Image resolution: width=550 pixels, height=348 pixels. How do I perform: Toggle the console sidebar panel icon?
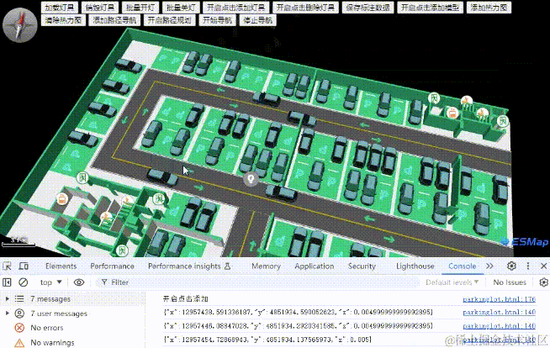coord(7,282)
